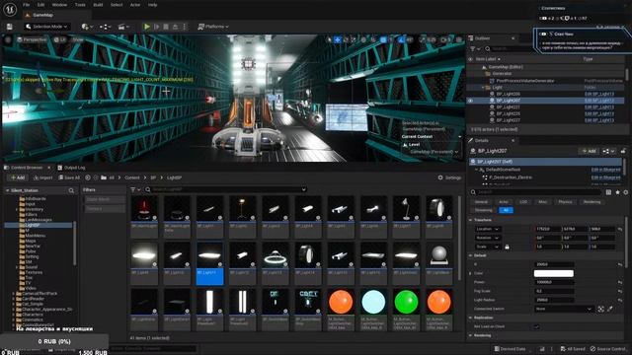This screenshot has height=355, width=632.
Task: Click the Details favorites star icon
Action: coord(617,192)
